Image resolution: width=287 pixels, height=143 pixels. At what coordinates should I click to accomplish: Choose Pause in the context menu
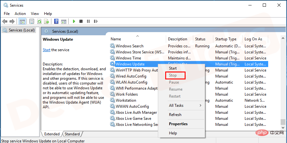(181, 82)
